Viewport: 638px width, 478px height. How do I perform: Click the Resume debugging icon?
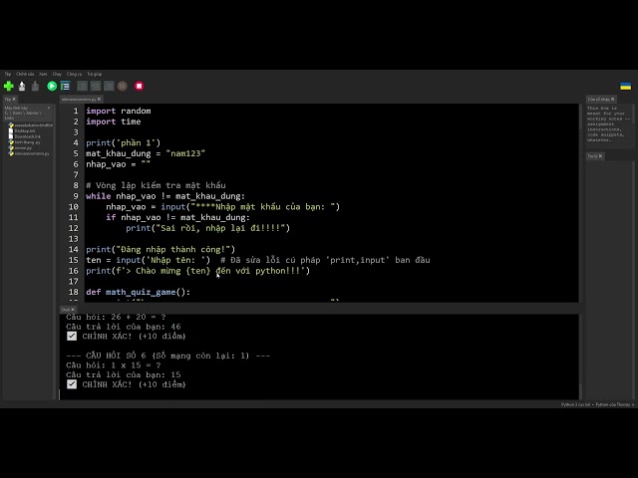(x=123, y=87)
